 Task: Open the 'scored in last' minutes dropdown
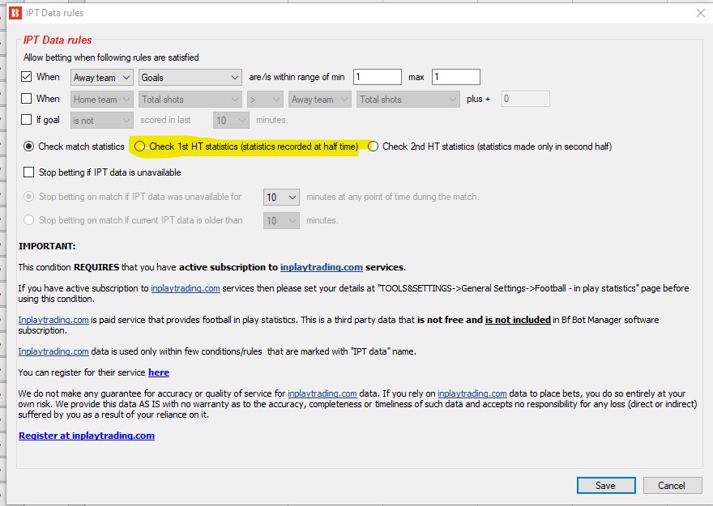pyautogui.click(x=231, y=121)
